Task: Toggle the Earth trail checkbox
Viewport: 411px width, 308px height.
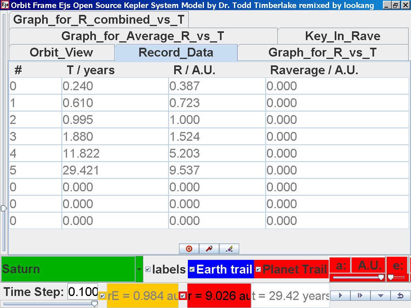Action: (192, 269)
